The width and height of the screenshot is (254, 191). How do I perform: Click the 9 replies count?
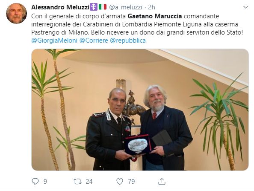pos(45,182)
